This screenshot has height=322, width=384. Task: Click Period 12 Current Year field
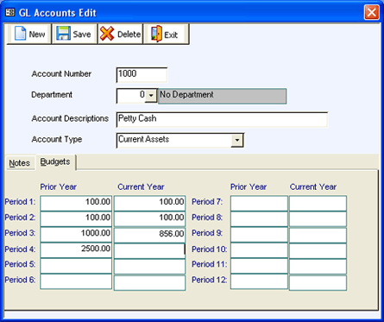tap(318, 282)
